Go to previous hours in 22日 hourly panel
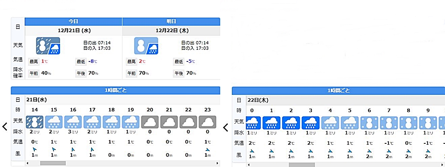Screen dimensions: 445x167 226,127
